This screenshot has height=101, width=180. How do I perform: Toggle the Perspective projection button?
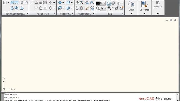click(113, 3)
